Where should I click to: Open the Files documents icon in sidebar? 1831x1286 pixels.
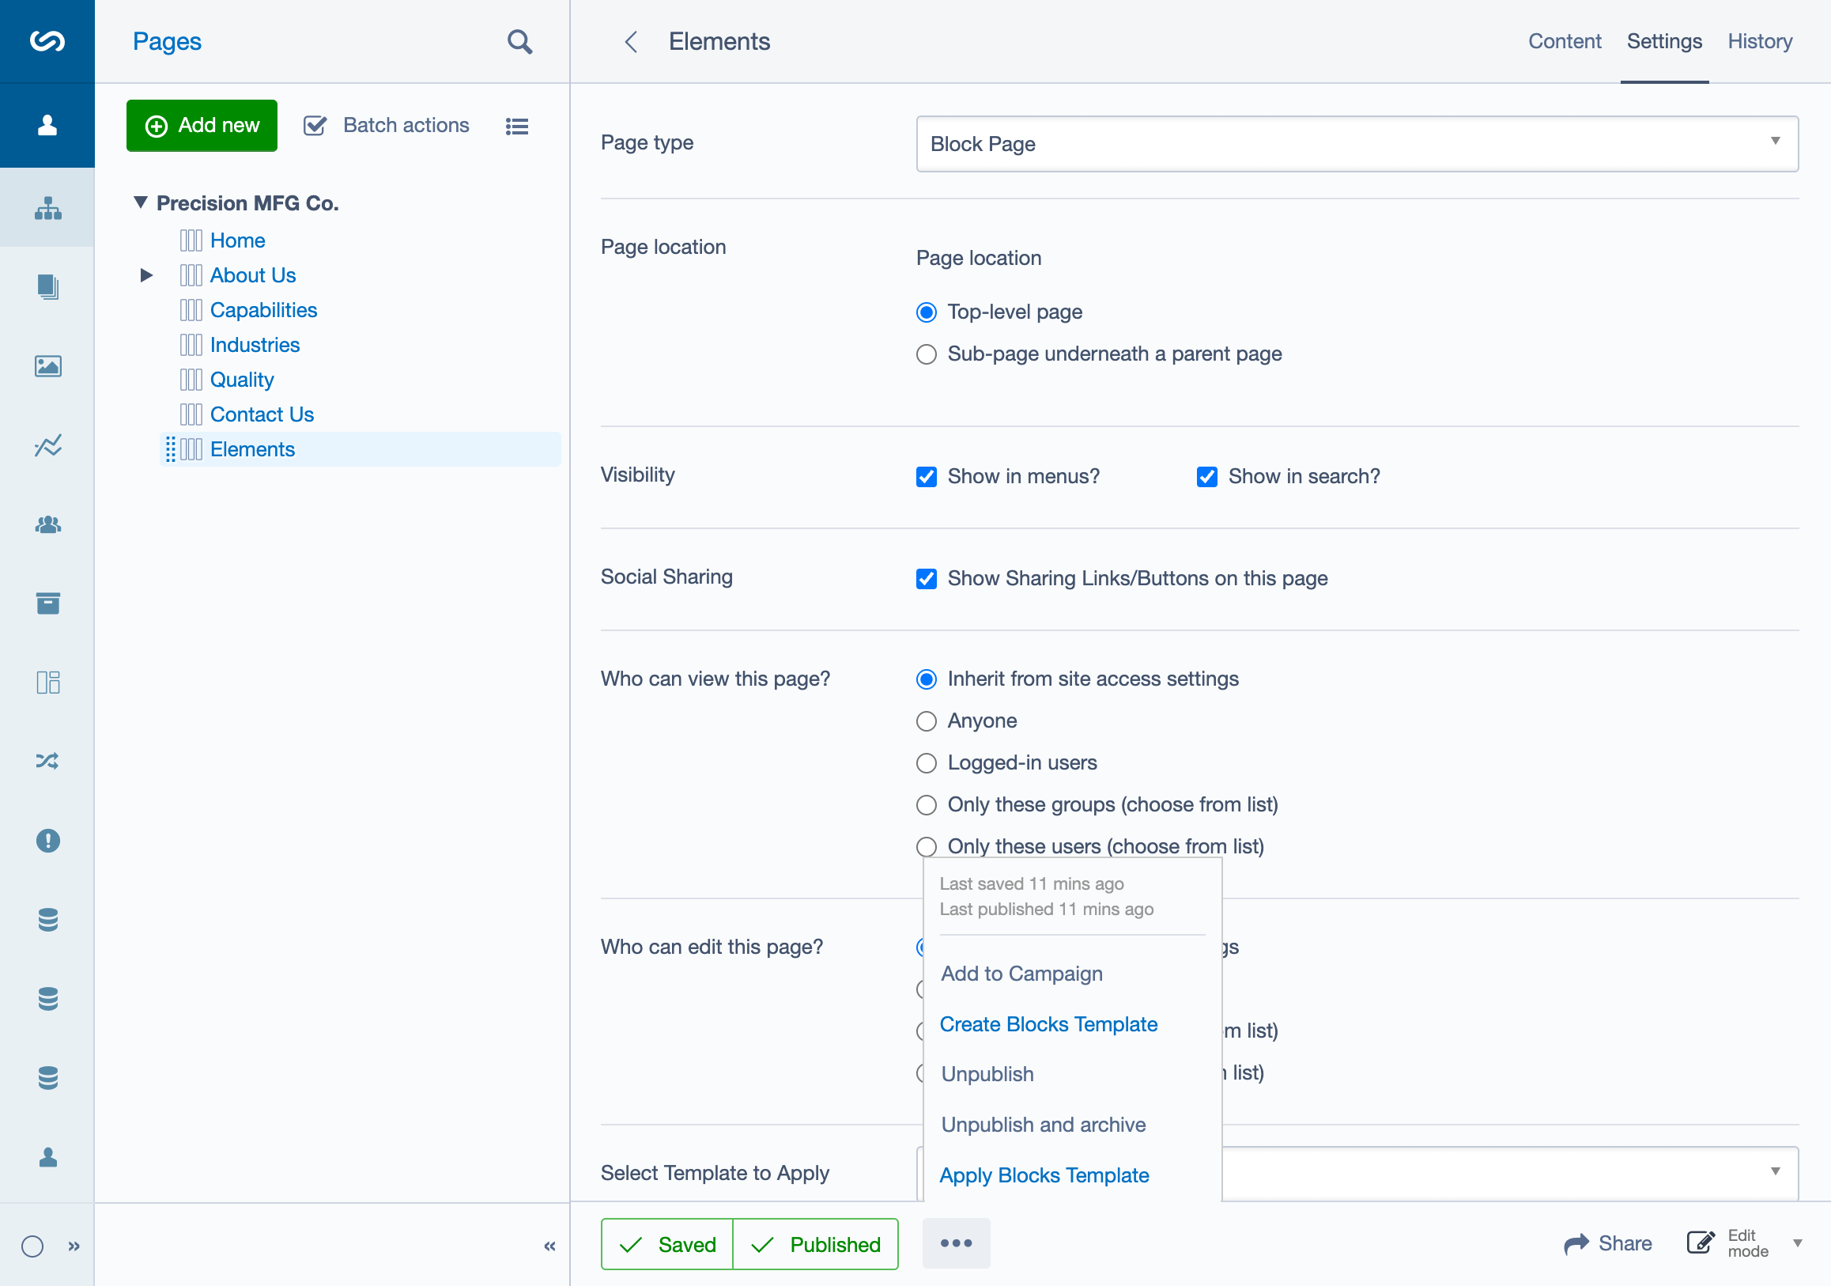pos(48,287)
